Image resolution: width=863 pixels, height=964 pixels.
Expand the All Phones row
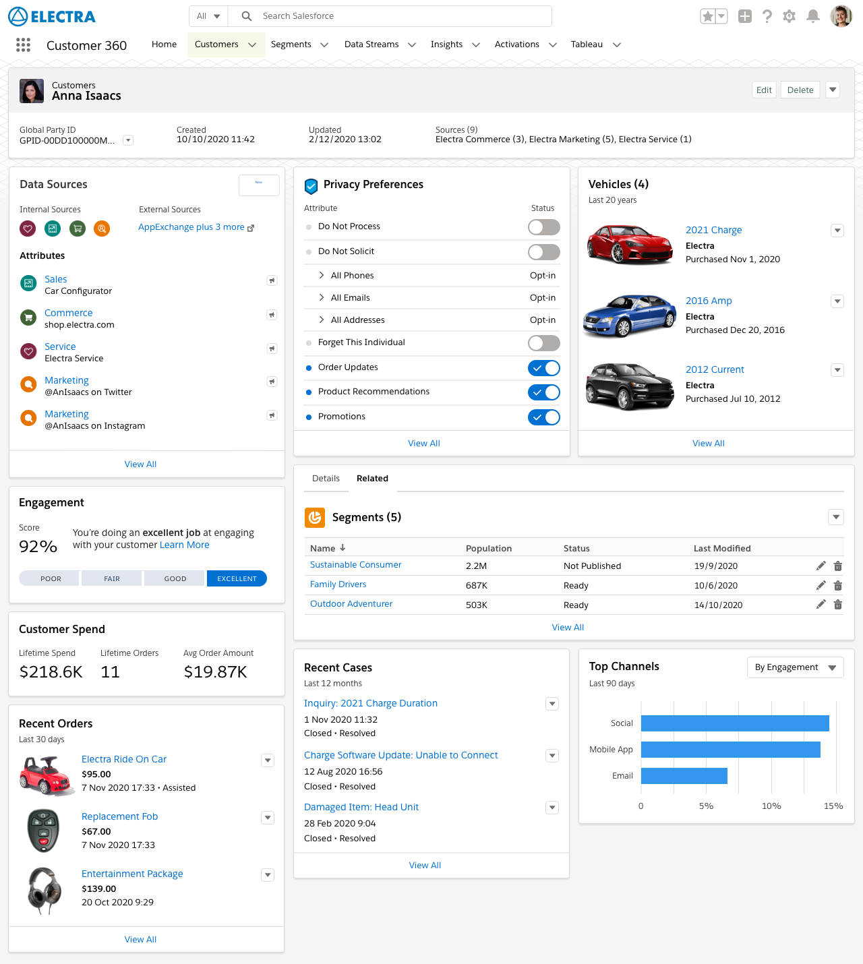coord(322,275)
